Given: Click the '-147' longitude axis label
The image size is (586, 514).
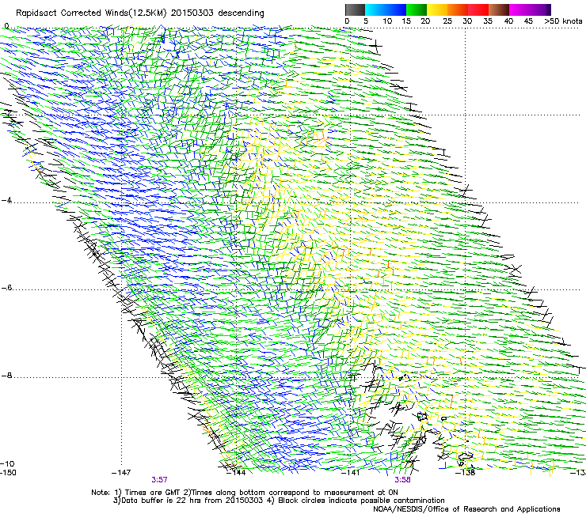Looking at the screenshot, I should click(121, 473).
